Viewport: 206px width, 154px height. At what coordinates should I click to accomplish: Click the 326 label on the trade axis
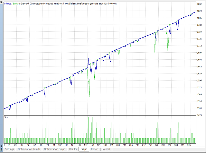tap(189, 145)
